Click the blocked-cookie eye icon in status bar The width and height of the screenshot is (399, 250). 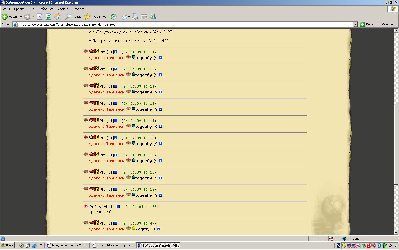tap(331, 239)
